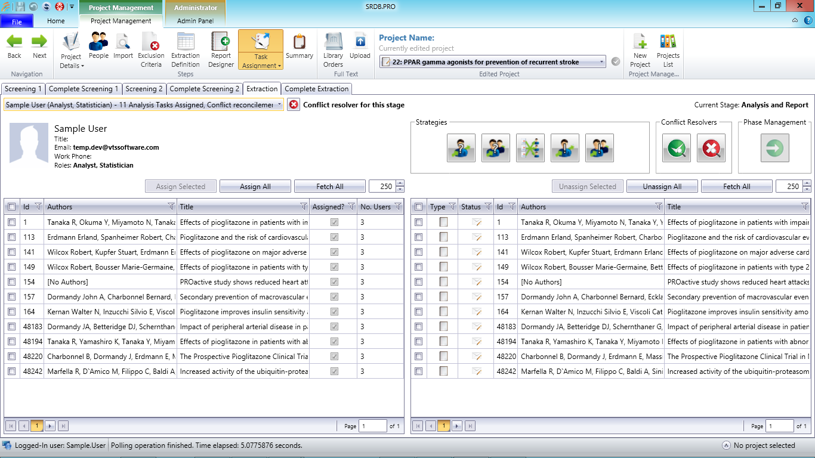The height and width of the screenshot is (458, 815).
Task: Click the left Fetch All button
Action: click(330, 186)
